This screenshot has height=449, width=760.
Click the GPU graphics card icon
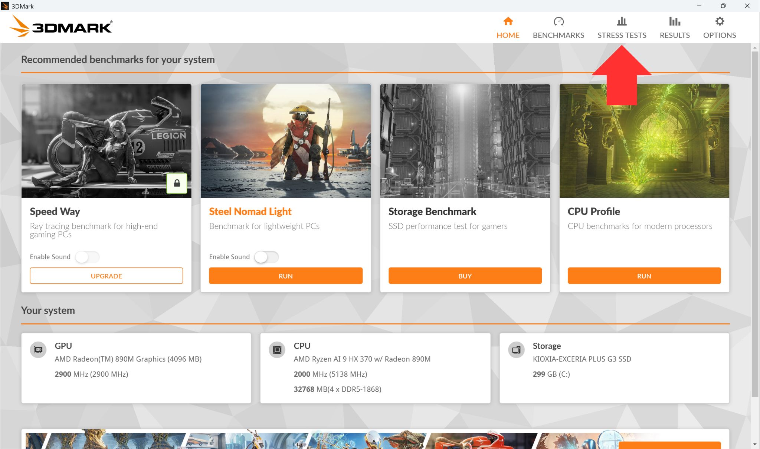point(38,349)
